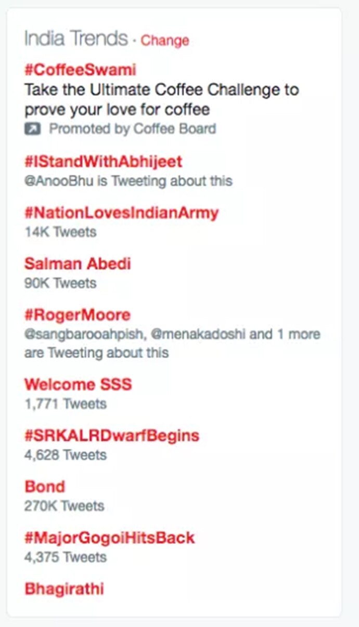Click '@AnooBhu is Tweeting about this'

(x=128, y=181)
